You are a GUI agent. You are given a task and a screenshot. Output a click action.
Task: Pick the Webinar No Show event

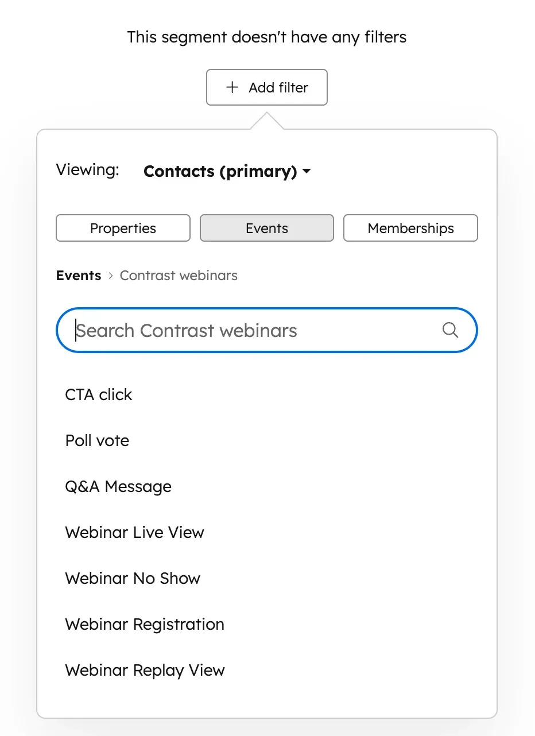133,578
